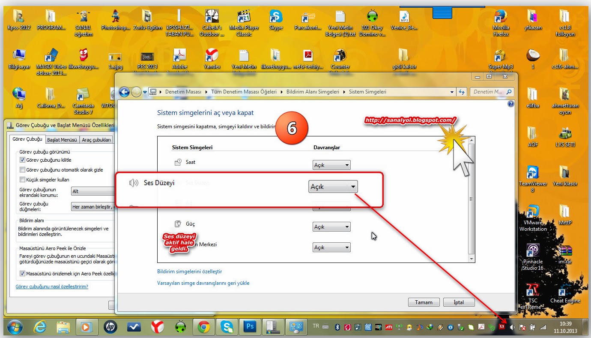Select the 'Yeni Metin Belgesi (2).txt' file
The height and width of the screenshot is (338, 591).
pos(341,23)
